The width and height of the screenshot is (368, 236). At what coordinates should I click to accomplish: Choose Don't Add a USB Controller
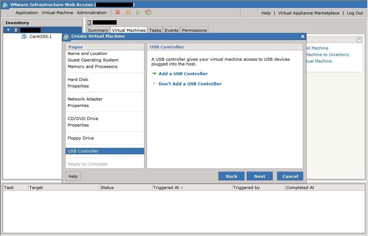190,84
